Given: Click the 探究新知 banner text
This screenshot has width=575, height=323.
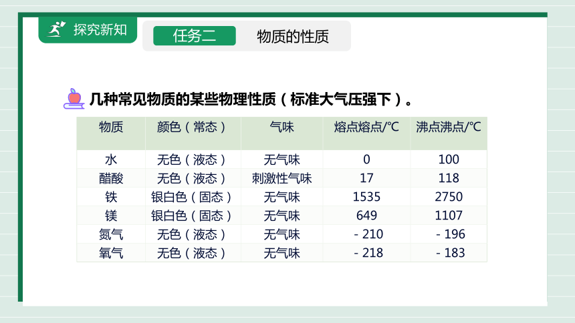Looking at the screenshot, I should click(x=100, y=29).
